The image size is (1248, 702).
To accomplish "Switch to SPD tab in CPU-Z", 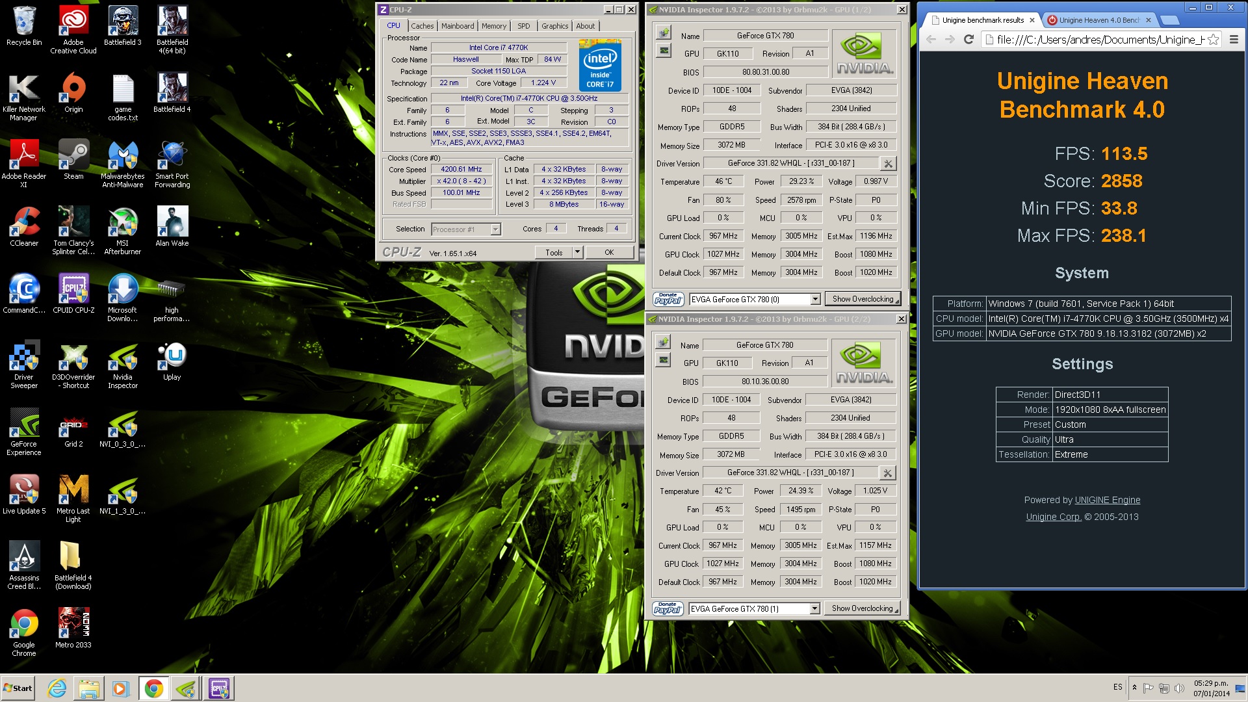I will (x=524, y=26).
